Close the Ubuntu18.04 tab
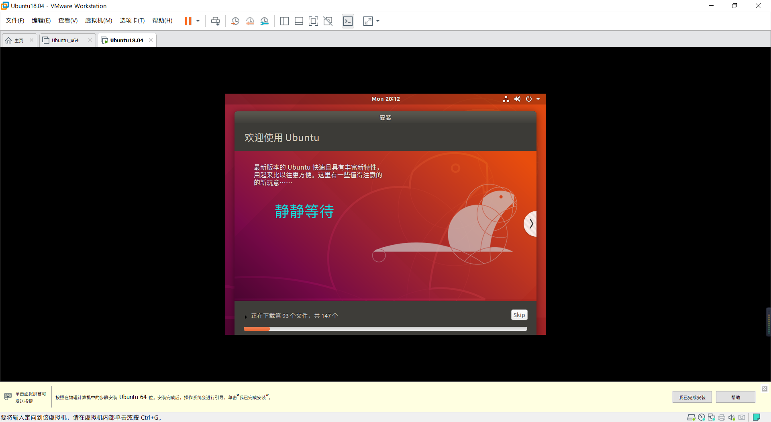Screen dimensions: 771x422 click(x=151, y=40)
